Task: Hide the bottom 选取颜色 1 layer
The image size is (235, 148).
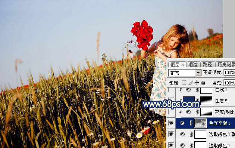Action: point(171,145)
